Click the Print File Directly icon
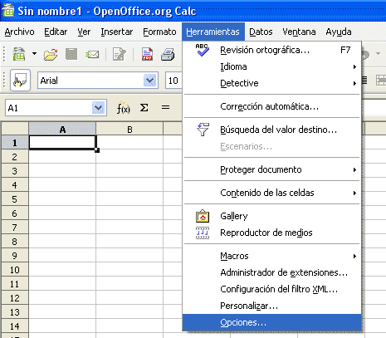 pyautogui.click(x=168, y=54)
